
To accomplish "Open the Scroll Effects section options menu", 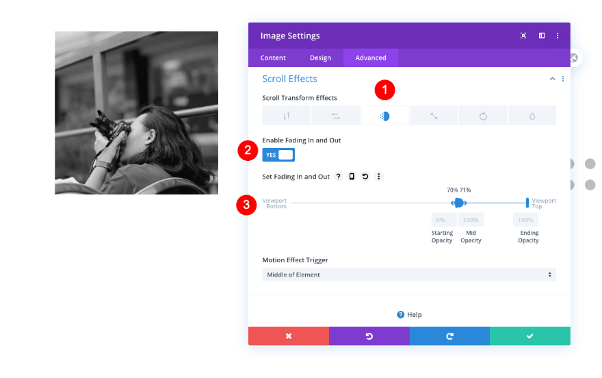I will click(563, 79).
